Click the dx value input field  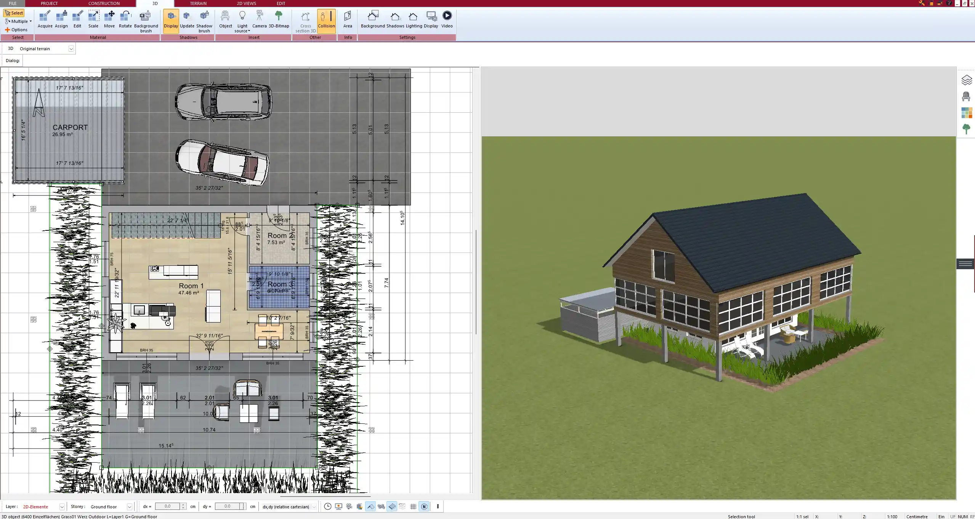tap(168, 506)
